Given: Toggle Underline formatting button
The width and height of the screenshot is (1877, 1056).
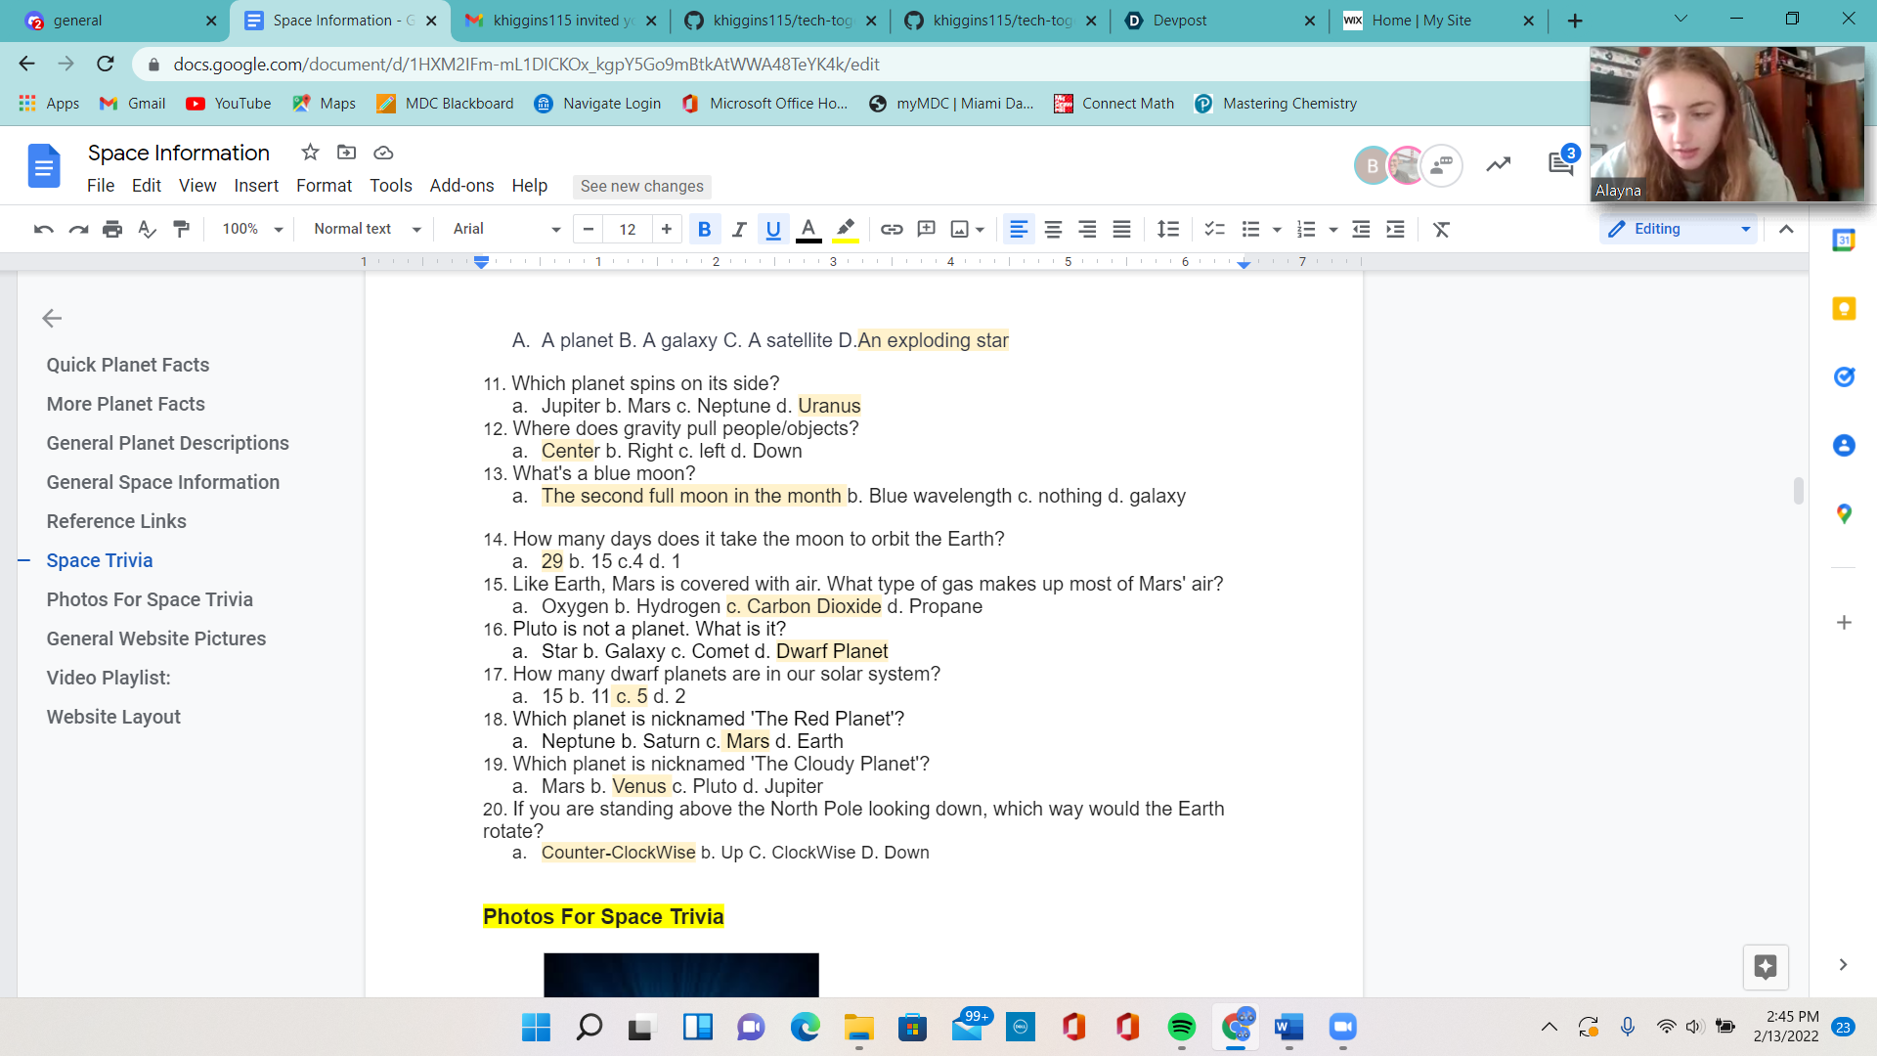Looking at the screenshot, I should [x=773, y=229].
